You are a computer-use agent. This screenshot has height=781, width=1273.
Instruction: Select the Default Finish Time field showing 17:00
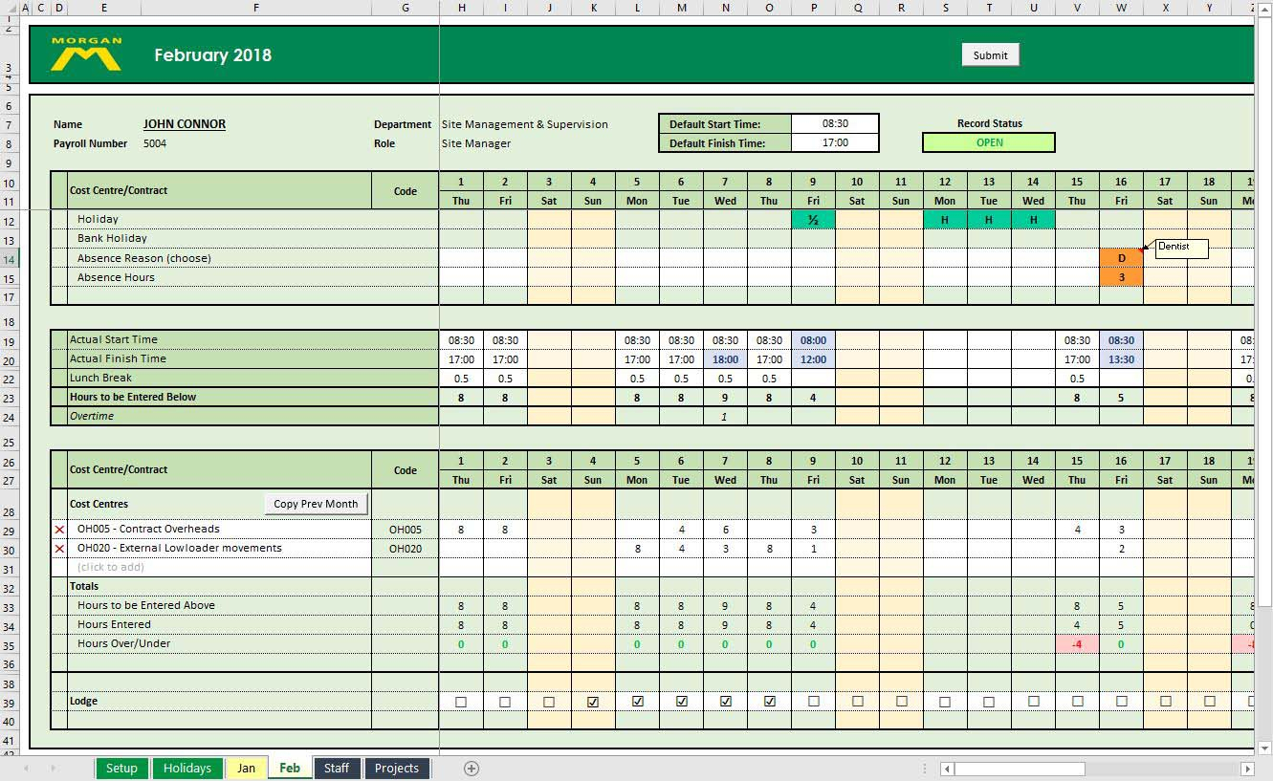(835, 143)
